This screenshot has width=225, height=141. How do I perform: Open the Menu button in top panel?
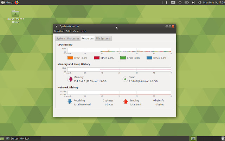[x=7, y=2]
